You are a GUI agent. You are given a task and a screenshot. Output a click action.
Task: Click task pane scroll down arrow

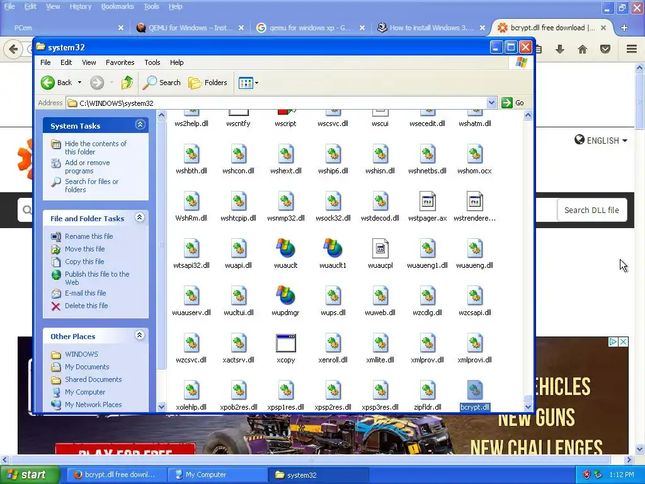(162, 406)
